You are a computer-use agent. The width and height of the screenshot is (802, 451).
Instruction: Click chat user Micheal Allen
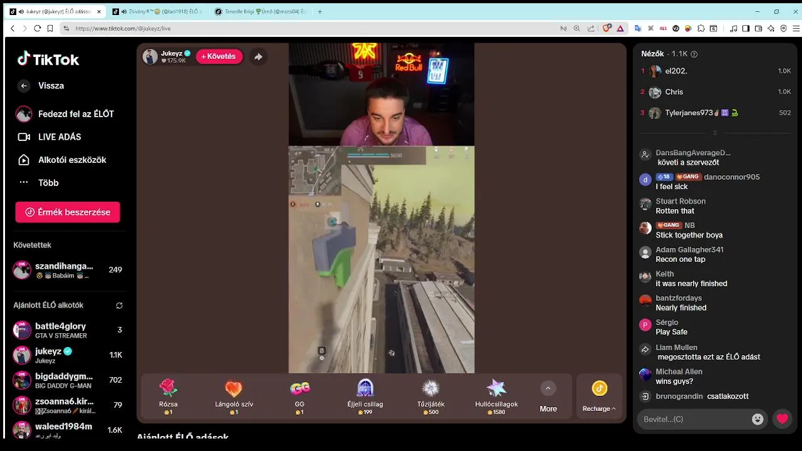679,371
